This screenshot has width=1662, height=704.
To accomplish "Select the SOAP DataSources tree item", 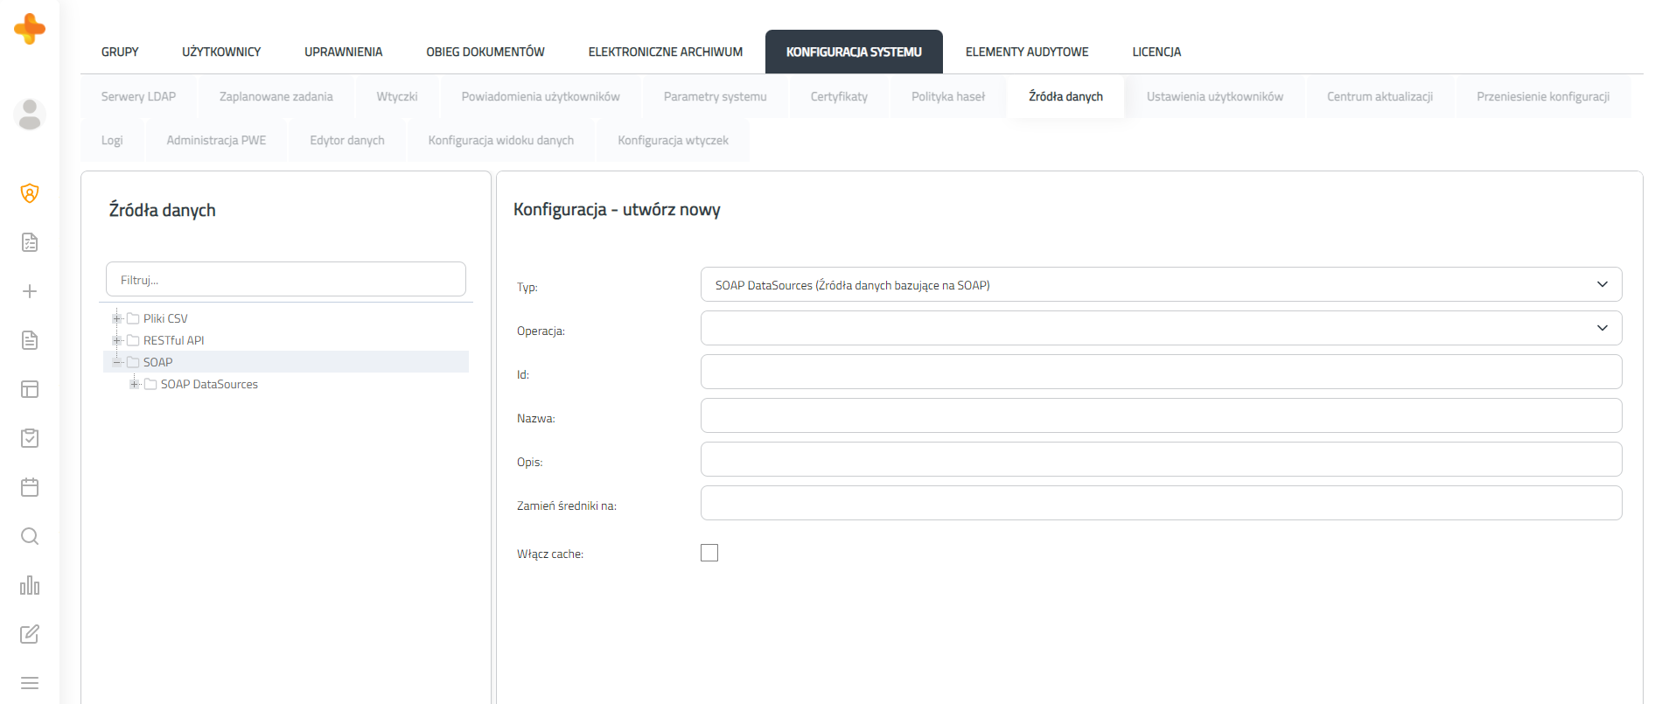I will click(x=209, y=384).
